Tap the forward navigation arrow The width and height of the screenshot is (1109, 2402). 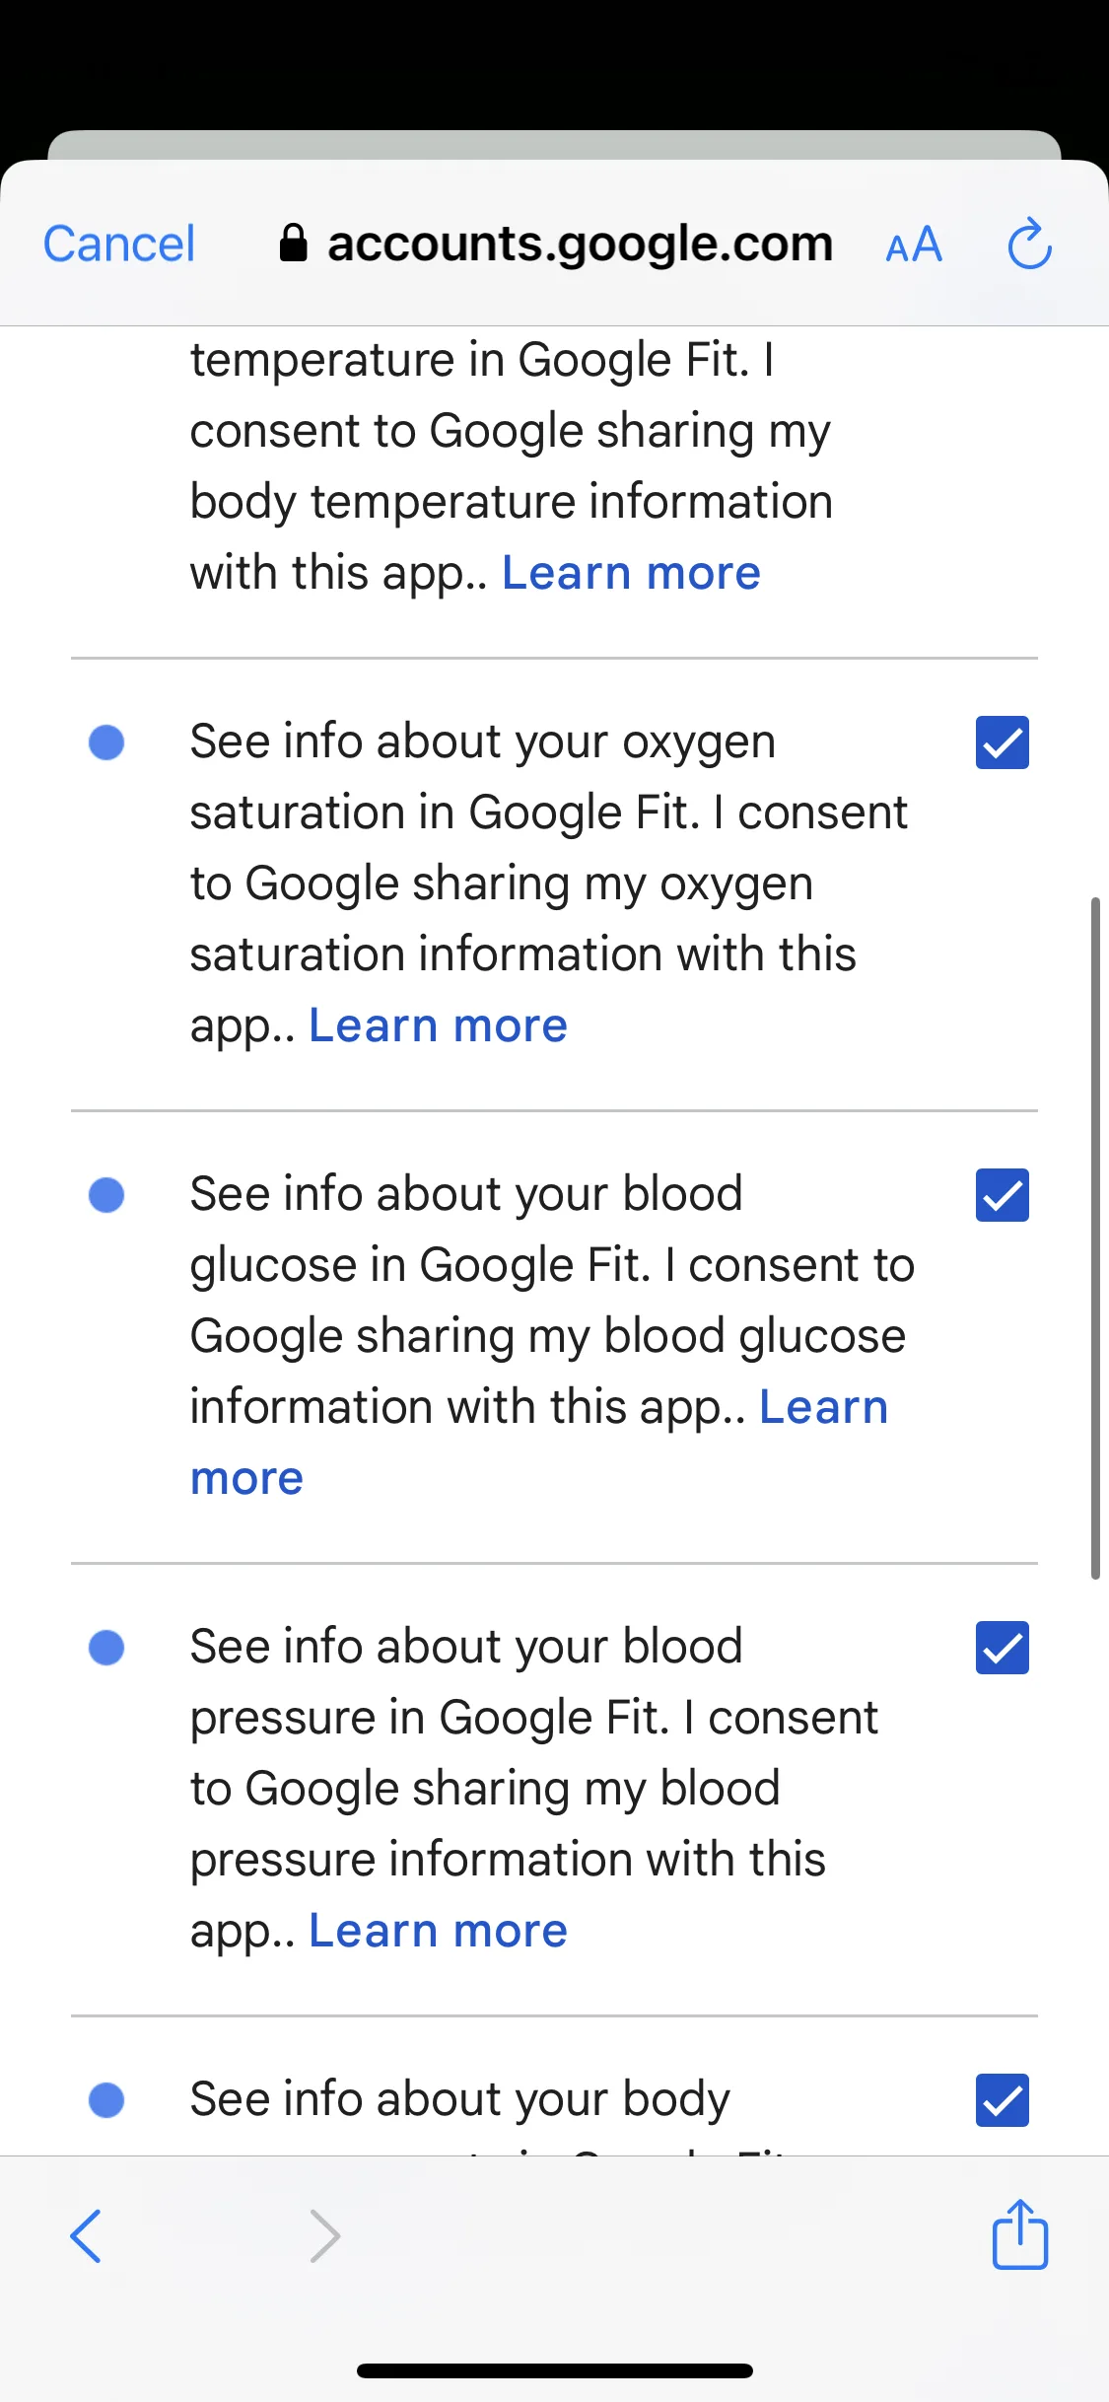coord(324,2235)
